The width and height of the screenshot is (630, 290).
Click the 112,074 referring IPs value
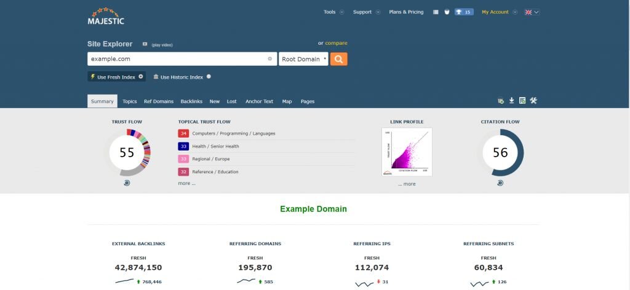372,267
